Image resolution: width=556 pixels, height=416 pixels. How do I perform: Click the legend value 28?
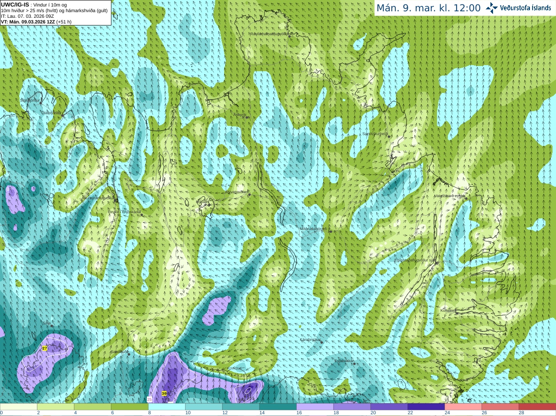521,413
